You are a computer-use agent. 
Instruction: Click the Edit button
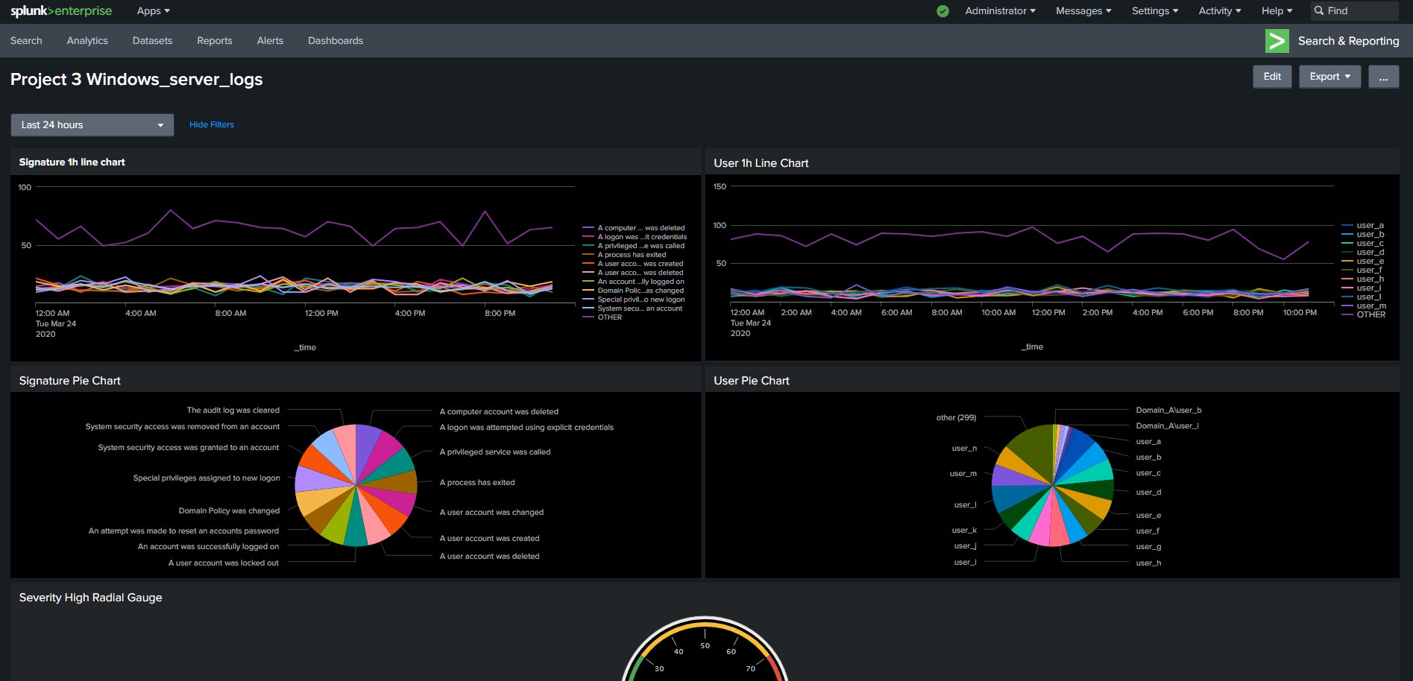click(x=1272, y=76)
